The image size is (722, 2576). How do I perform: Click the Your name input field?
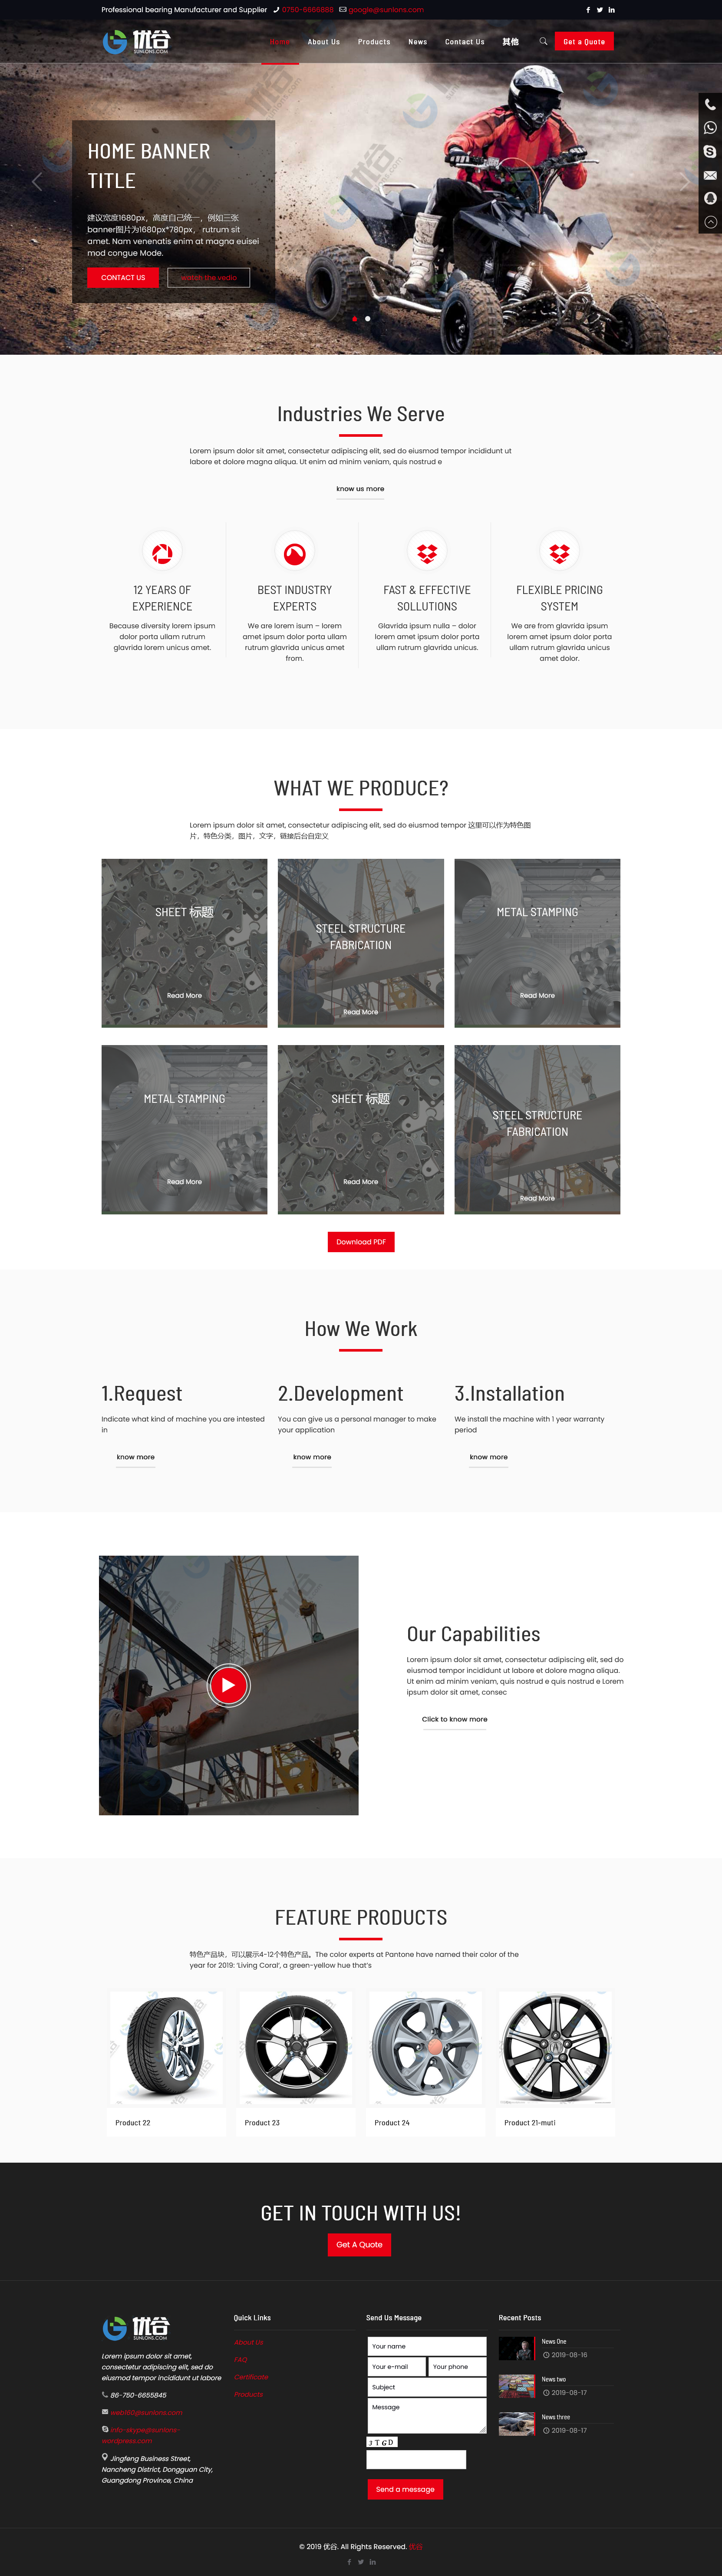(x=427, y=2346)
